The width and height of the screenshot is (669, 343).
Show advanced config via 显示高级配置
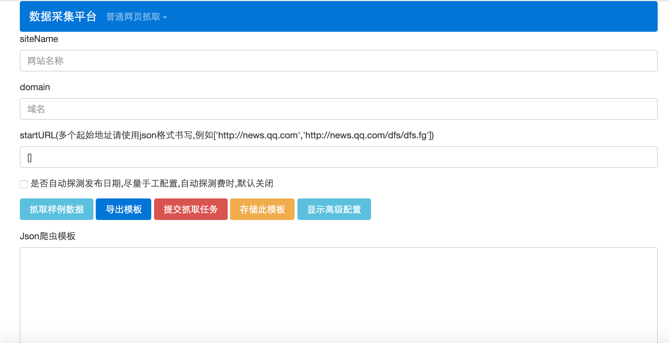(334, 209)
